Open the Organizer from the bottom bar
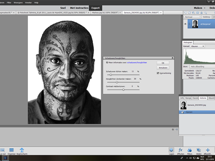The height and width of the screenshot is (161, 215). (x=11, y=151)
